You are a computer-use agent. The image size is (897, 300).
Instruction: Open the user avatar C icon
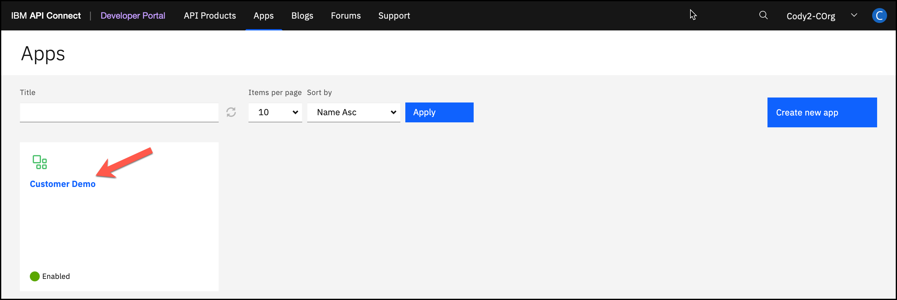tap(879, 16)
